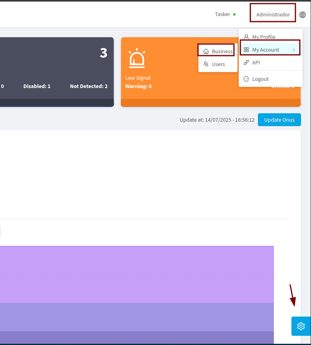The width and height of the screenshot is (311, 345).
Task: Click the Low Signal card title
Action: pos(138,78)
